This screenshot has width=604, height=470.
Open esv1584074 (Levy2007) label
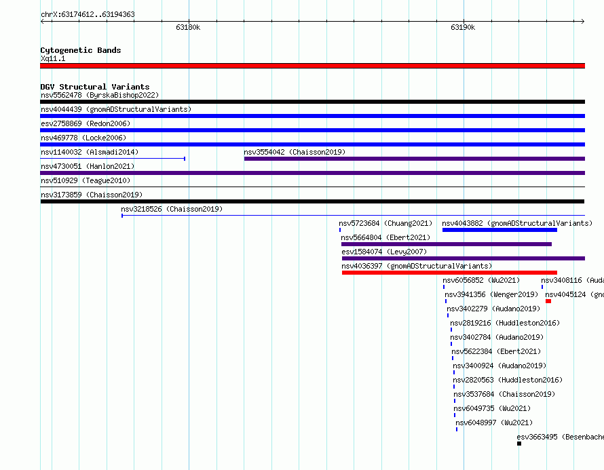pos(384,252)
